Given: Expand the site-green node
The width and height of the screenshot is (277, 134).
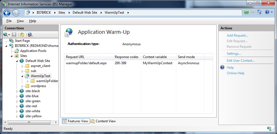Looking at the screenshot, I should [x=17, y=101].
